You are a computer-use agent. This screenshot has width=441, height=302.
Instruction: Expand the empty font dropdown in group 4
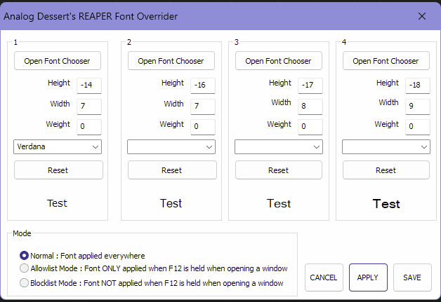coord(386,146)
